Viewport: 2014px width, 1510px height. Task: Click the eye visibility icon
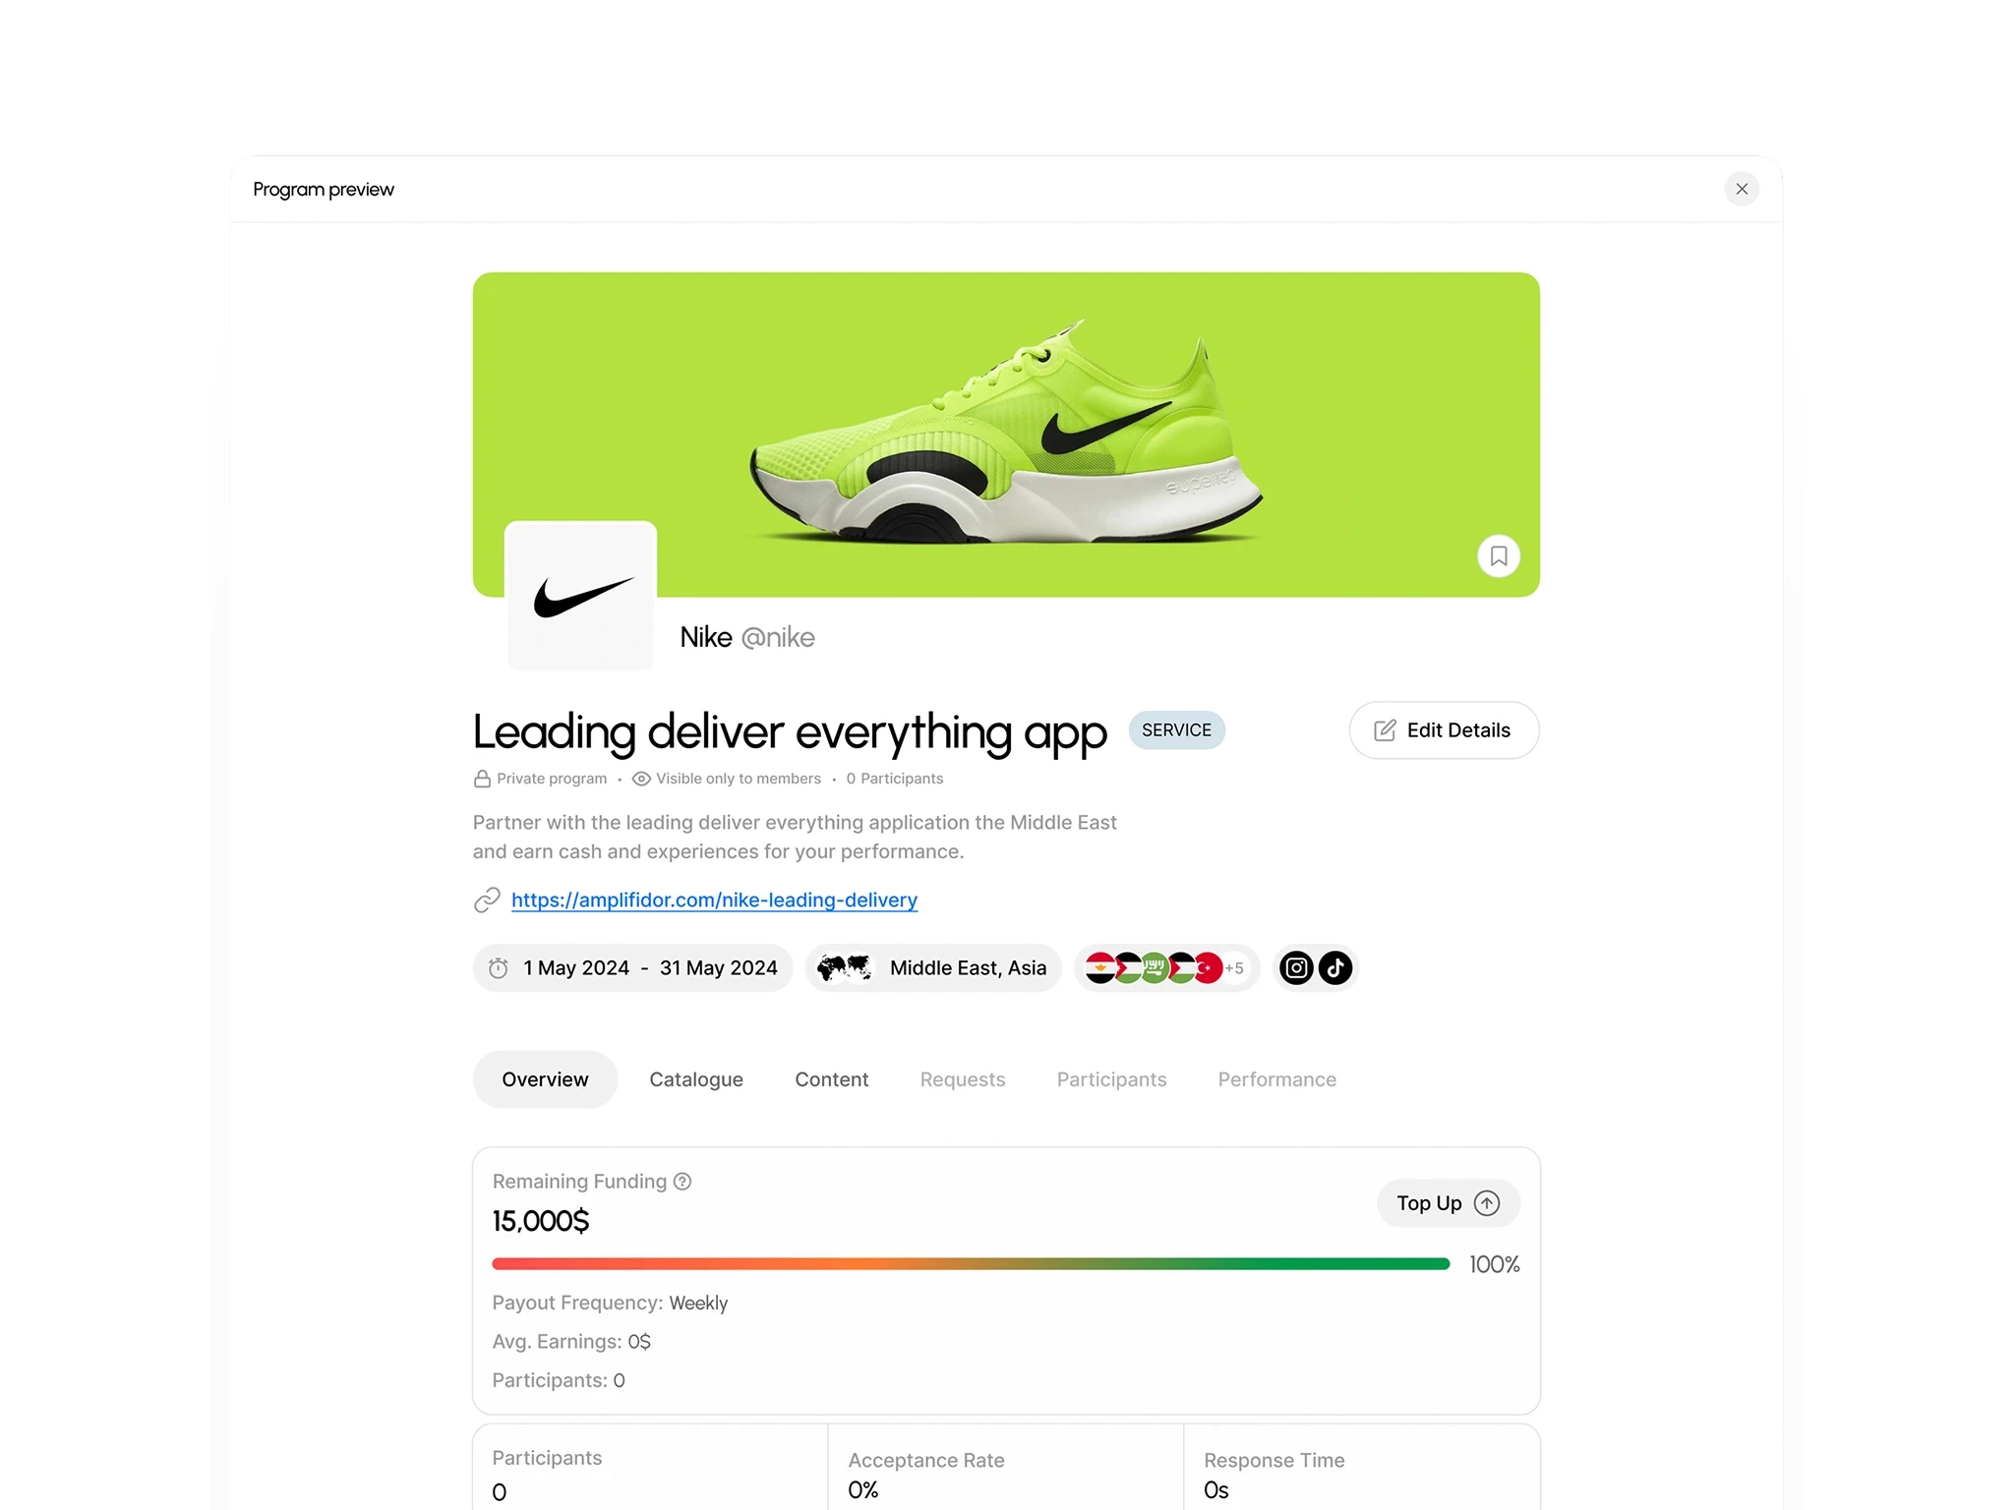pos(641,779)
